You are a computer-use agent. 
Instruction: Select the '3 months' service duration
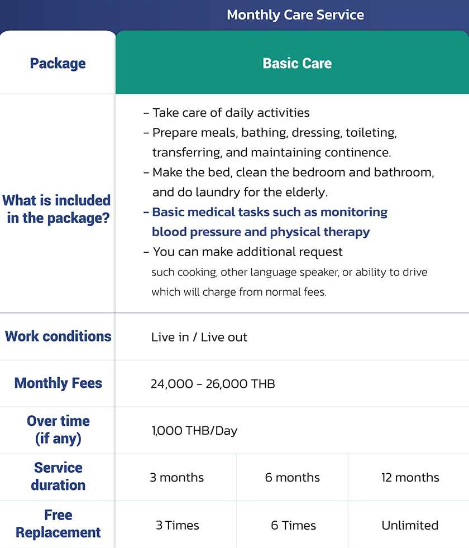pos(177,478)
